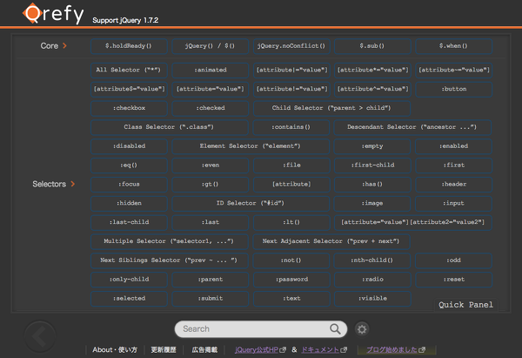522x358 pixels.
Task: Open the Quick Panel tab
Action: [465, 305]
